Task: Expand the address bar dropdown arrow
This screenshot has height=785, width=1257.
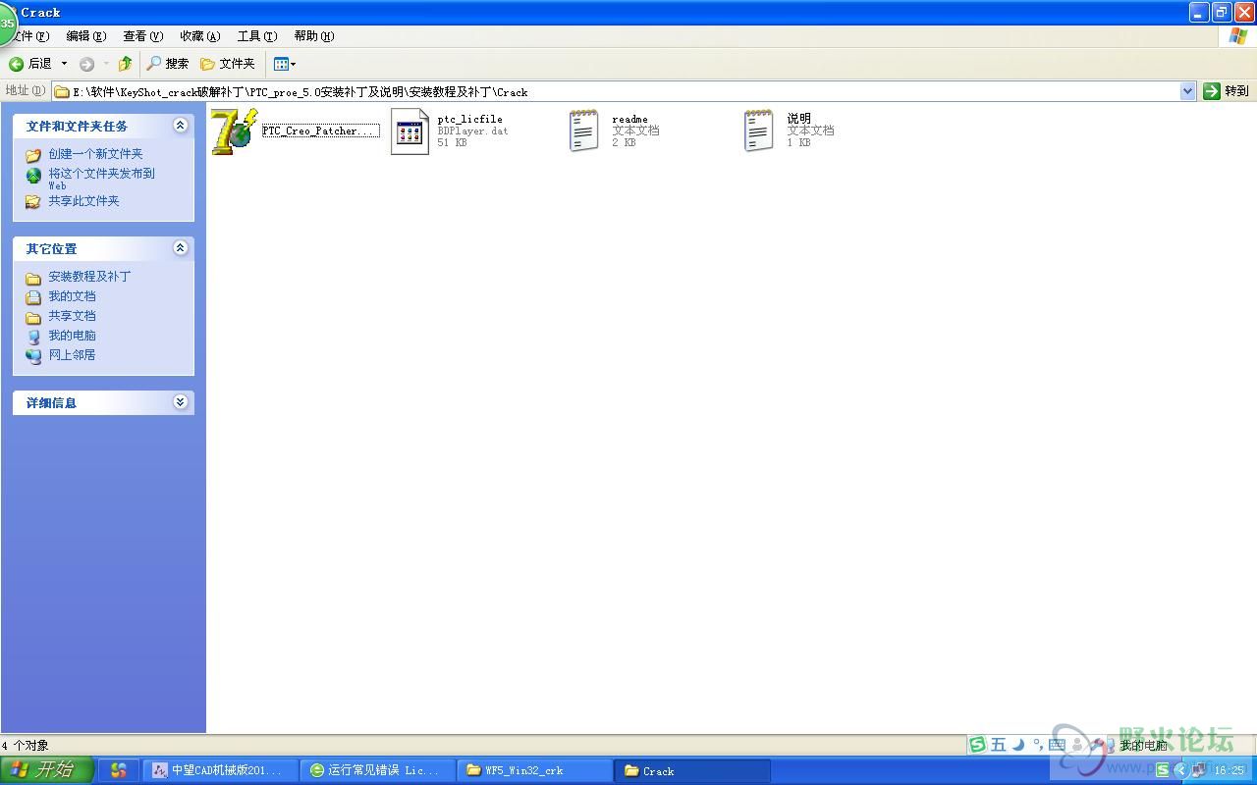Action: tap(1188, 91)
